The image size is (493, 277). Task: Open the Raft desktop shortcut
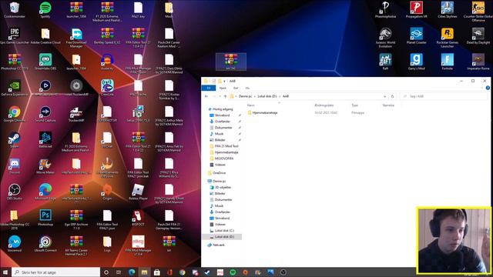pos(385,62)
